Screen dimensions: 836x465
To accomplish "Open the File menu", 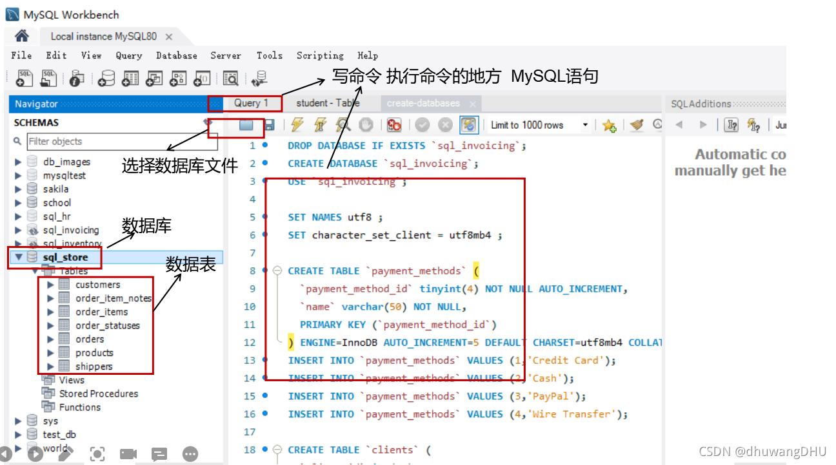I will pos(21,55).
